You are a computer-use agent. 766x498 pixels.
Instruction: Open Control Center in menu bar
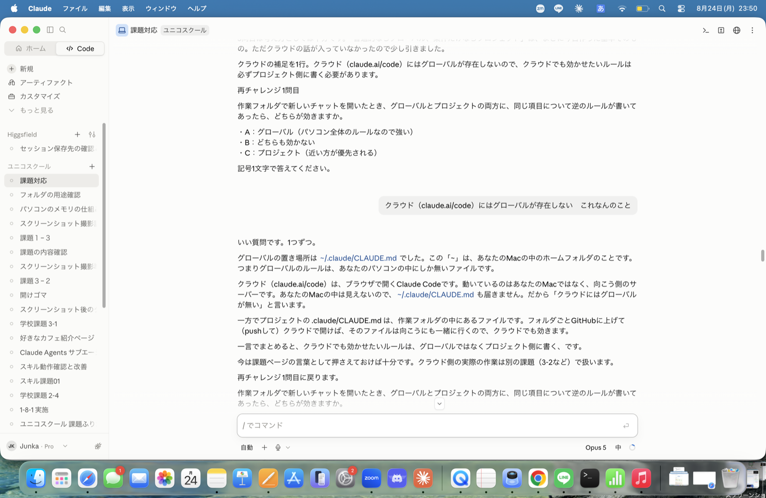click(x=681, y=8)
